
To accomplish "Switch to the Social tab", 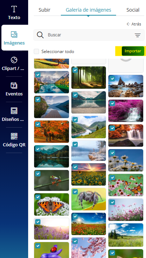I will 133,10.
